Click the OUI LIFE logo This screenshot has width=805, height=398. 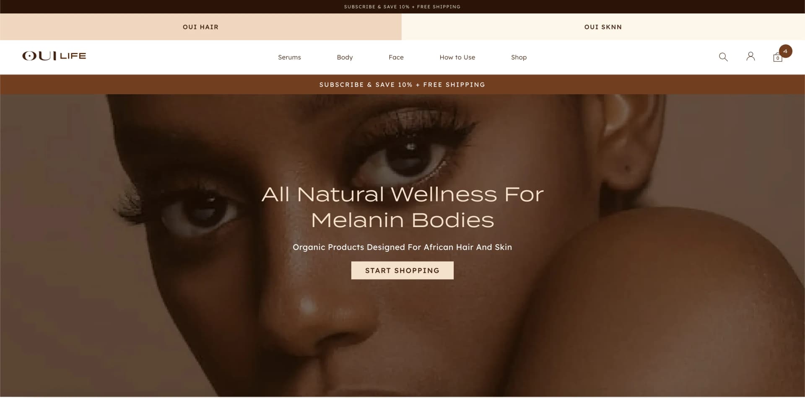click(54, 56)
